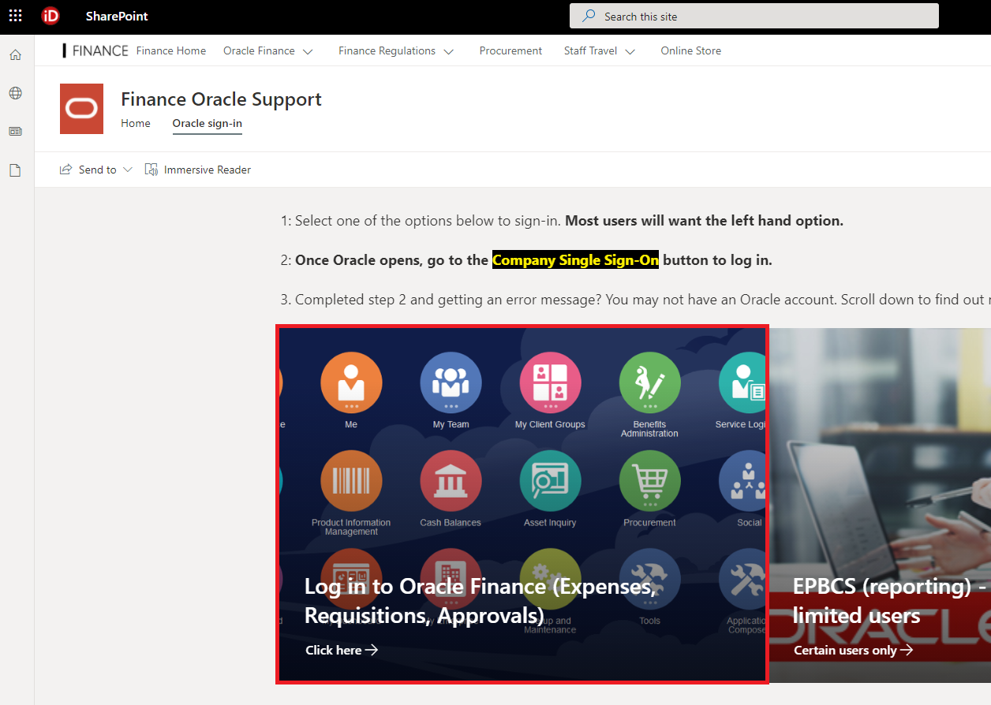Open the home icon in the left rail

pyautogui.click(x=16, y=55)
